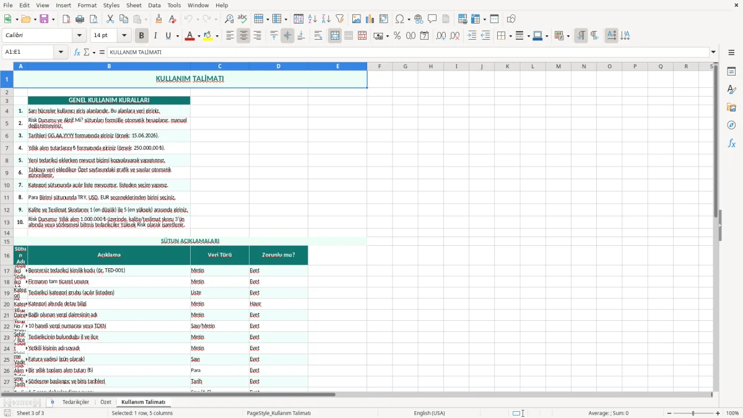Toggle Center Horizontally alignment
Image resolution: width=743 pixels, height=418 pixels.
243,36
